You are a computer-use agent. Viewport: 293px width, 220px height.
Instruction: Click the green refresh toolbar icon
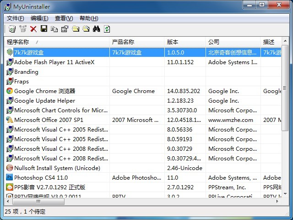pos(107,29)
